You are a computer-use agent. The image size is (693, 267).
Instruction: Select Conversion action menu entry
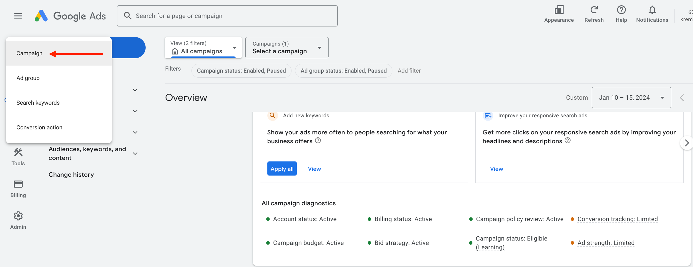(39, 128)
